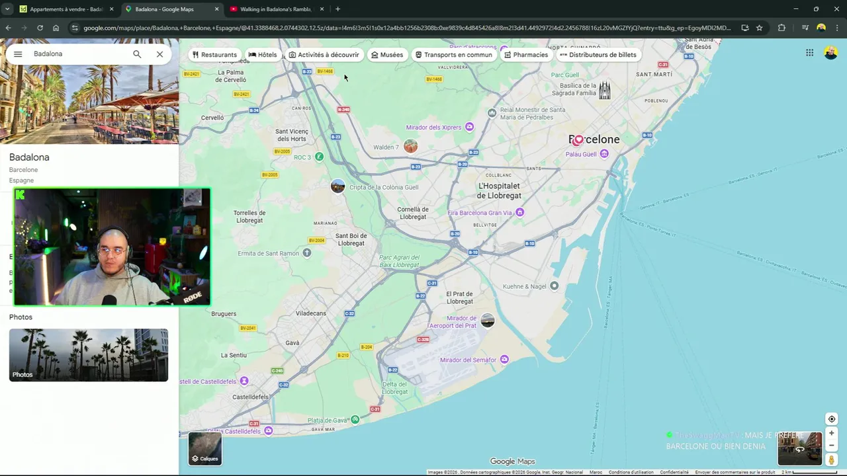Open the Google apps grid

point(809,53)
